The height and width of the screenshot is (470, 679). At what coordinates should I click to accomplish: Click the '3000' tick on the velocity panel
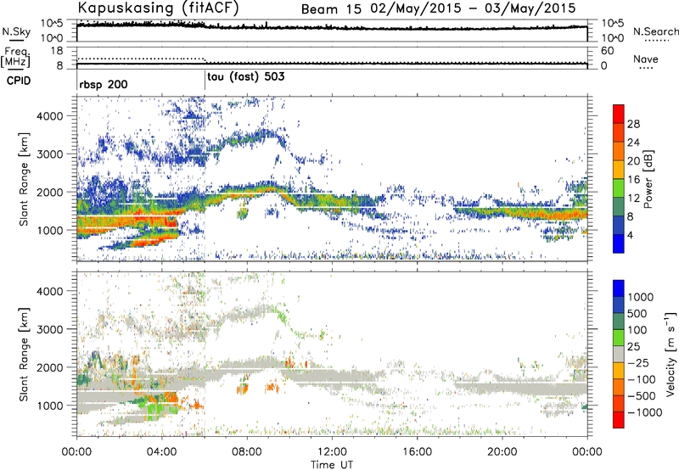pos(49,329)
